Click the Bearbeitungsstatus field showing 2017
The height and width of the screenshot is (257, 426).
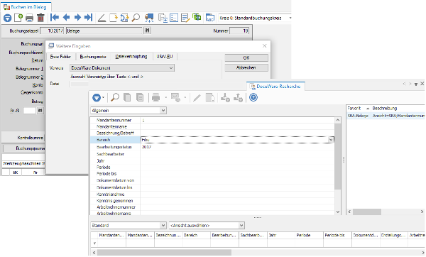click(x=237, y=147)
